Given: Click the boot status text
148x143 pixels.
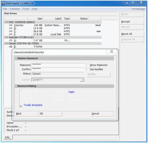Looking at the screenshot, I should tap(98, 25).
